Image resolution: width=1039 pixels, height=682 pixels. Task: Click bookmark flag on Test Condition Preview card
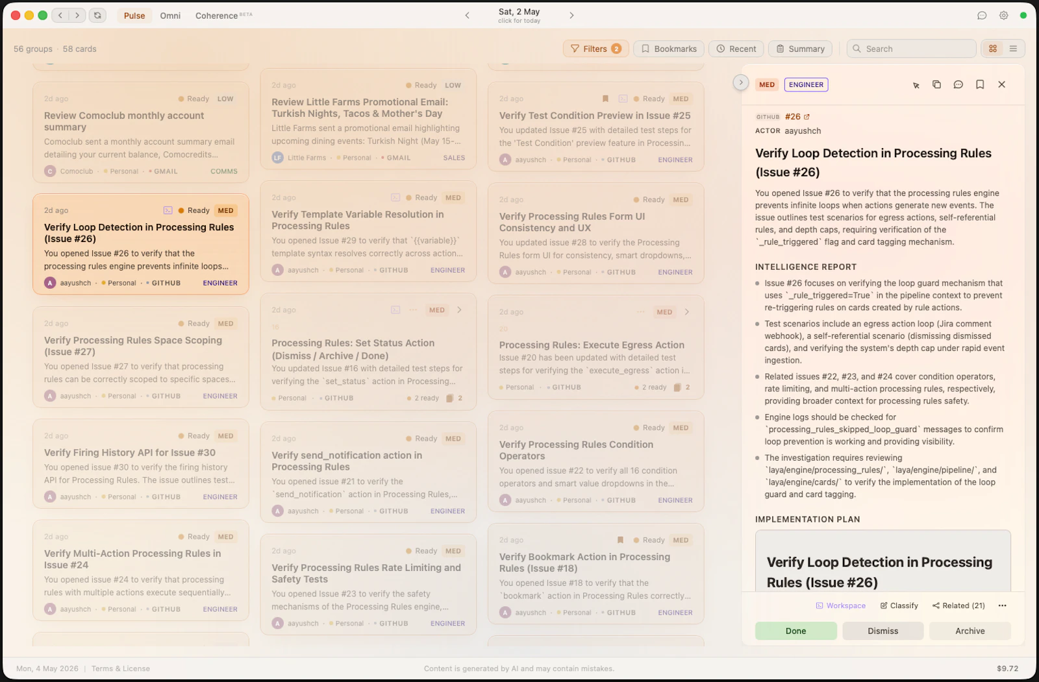(605, 99)
